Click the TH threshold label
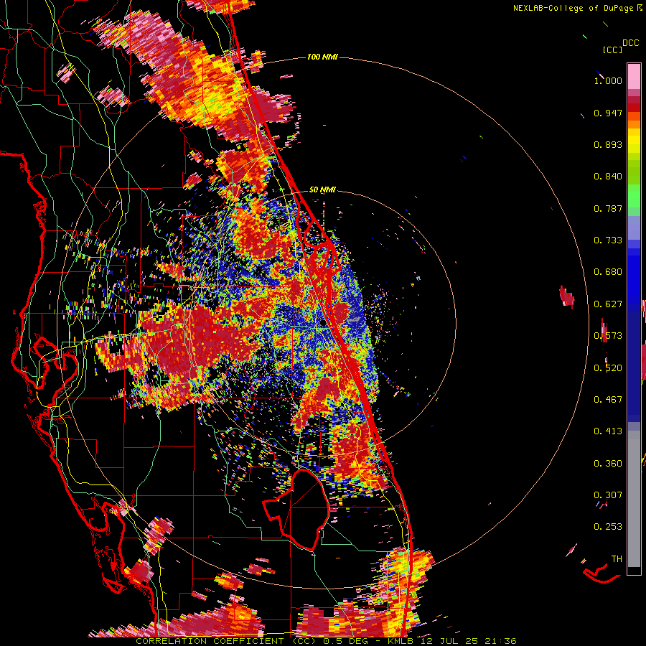This screenshot has height=646, width=646. click(617, 559)
